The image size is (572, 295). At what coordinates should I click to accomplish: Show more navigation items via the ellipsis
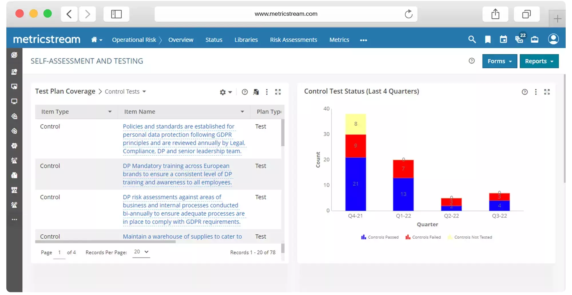364,40
